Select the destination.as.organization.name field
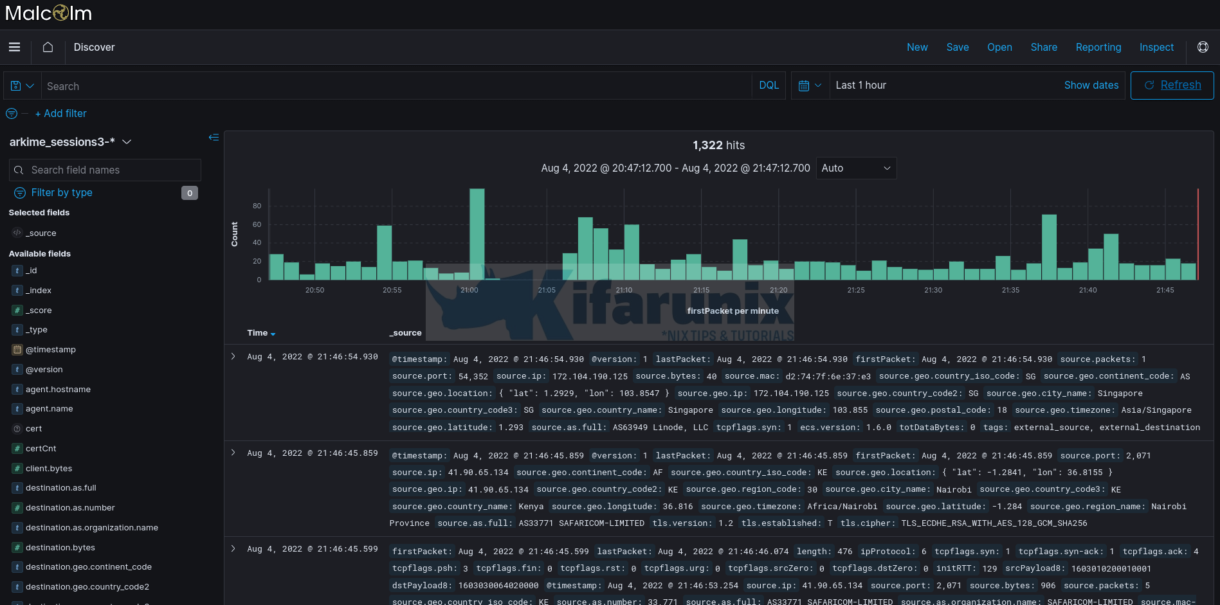1220x605 pixels. click(x=92, y=528)
